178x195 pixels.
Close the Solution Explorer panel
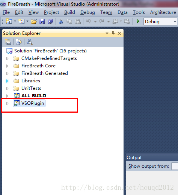coord(119,33)
